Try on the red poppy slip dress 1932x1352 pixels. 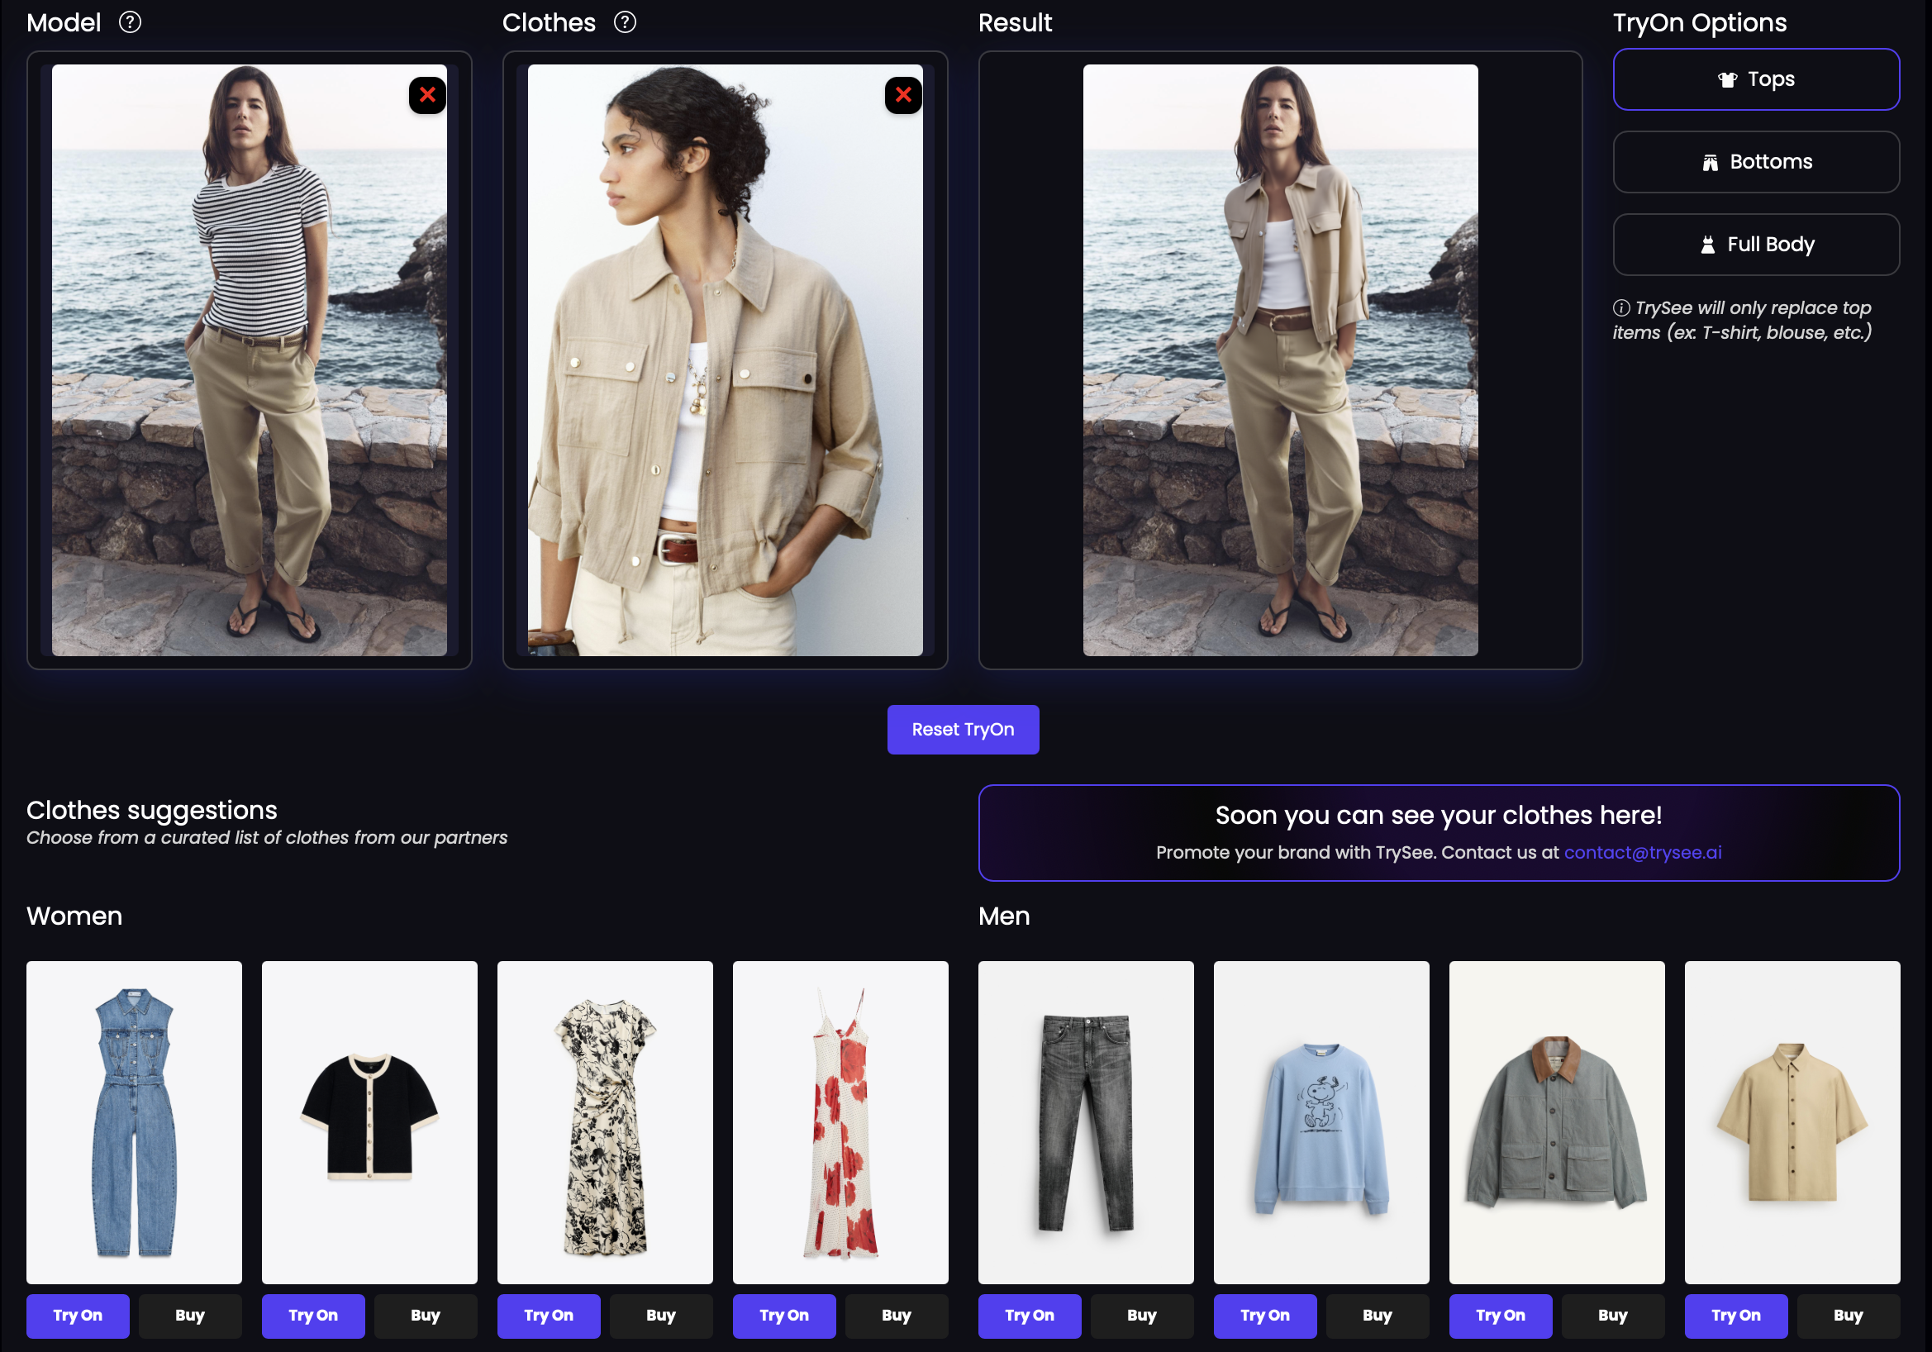point(783,1315)
